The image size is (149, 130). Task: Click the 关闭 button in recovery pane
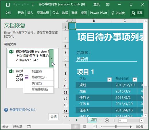tap(53, 117)
